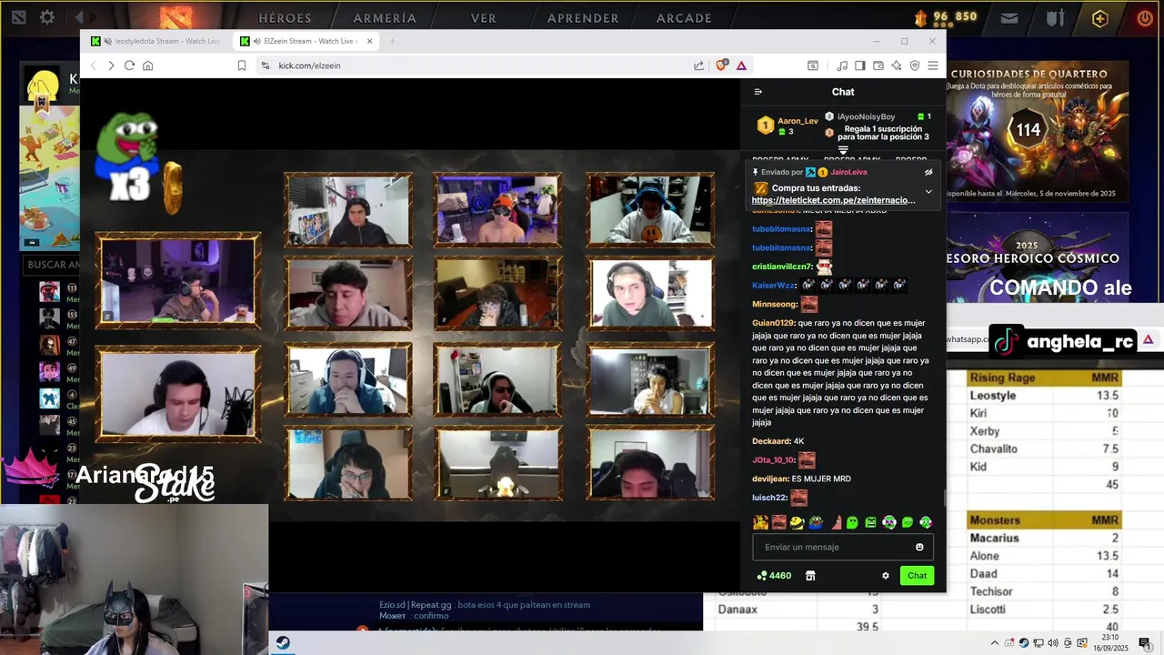
Task: Click the Dota shards balance 96 850
Action: (946, 17)
